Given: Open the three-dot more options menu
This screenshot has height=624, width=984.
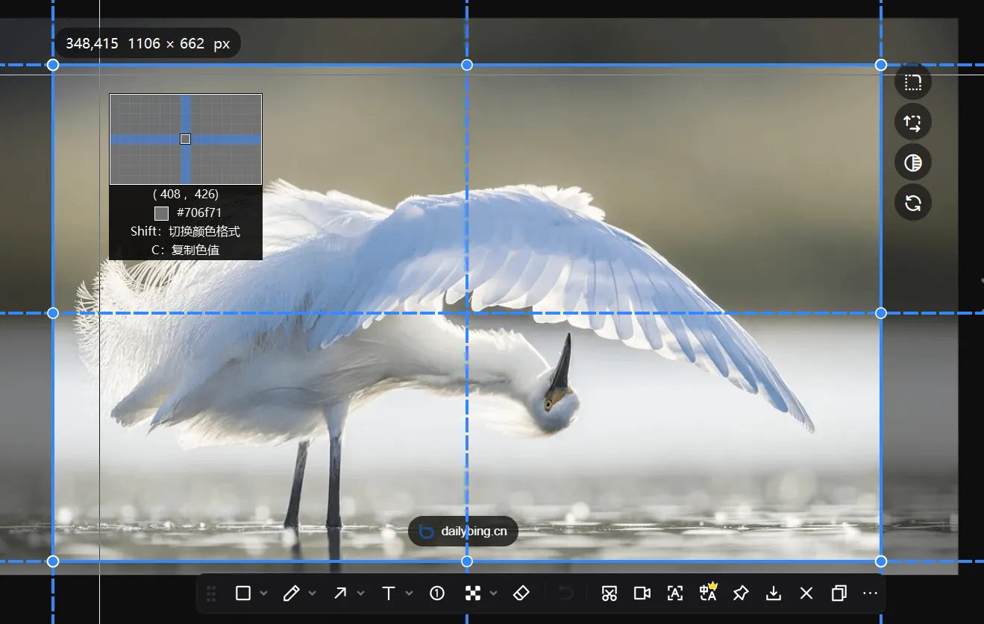Looking at the screenshot, I should (x=870, y=593).
